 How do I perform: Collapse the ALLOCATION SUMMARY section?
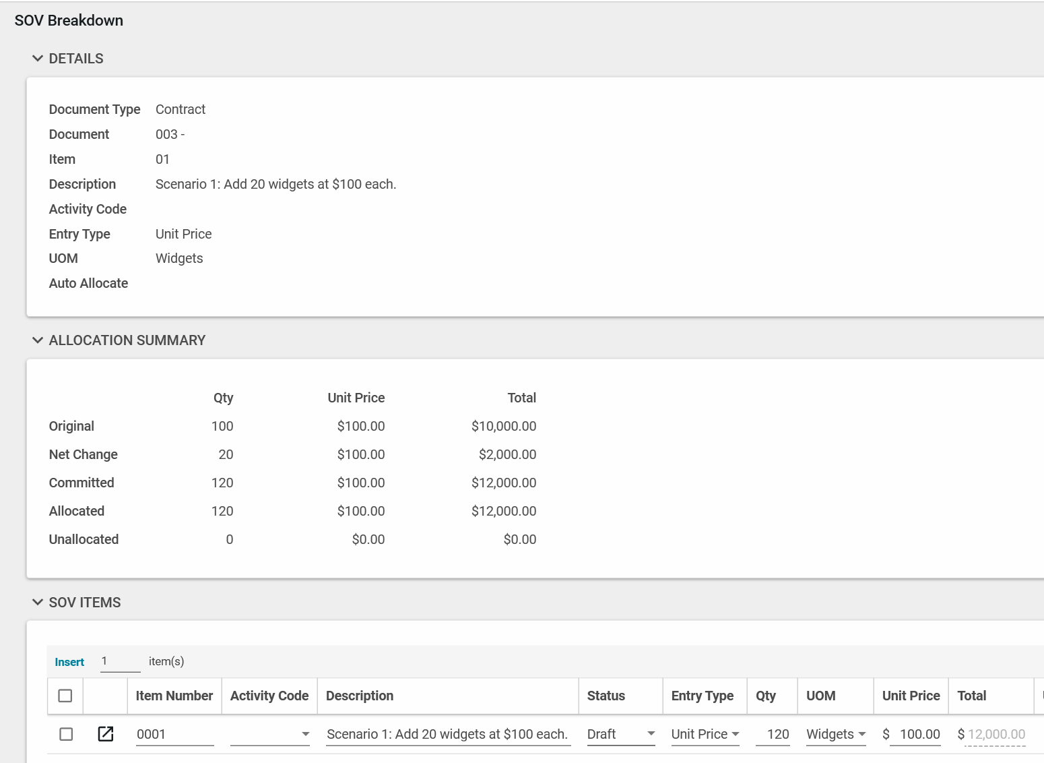[x=38, y=340]
